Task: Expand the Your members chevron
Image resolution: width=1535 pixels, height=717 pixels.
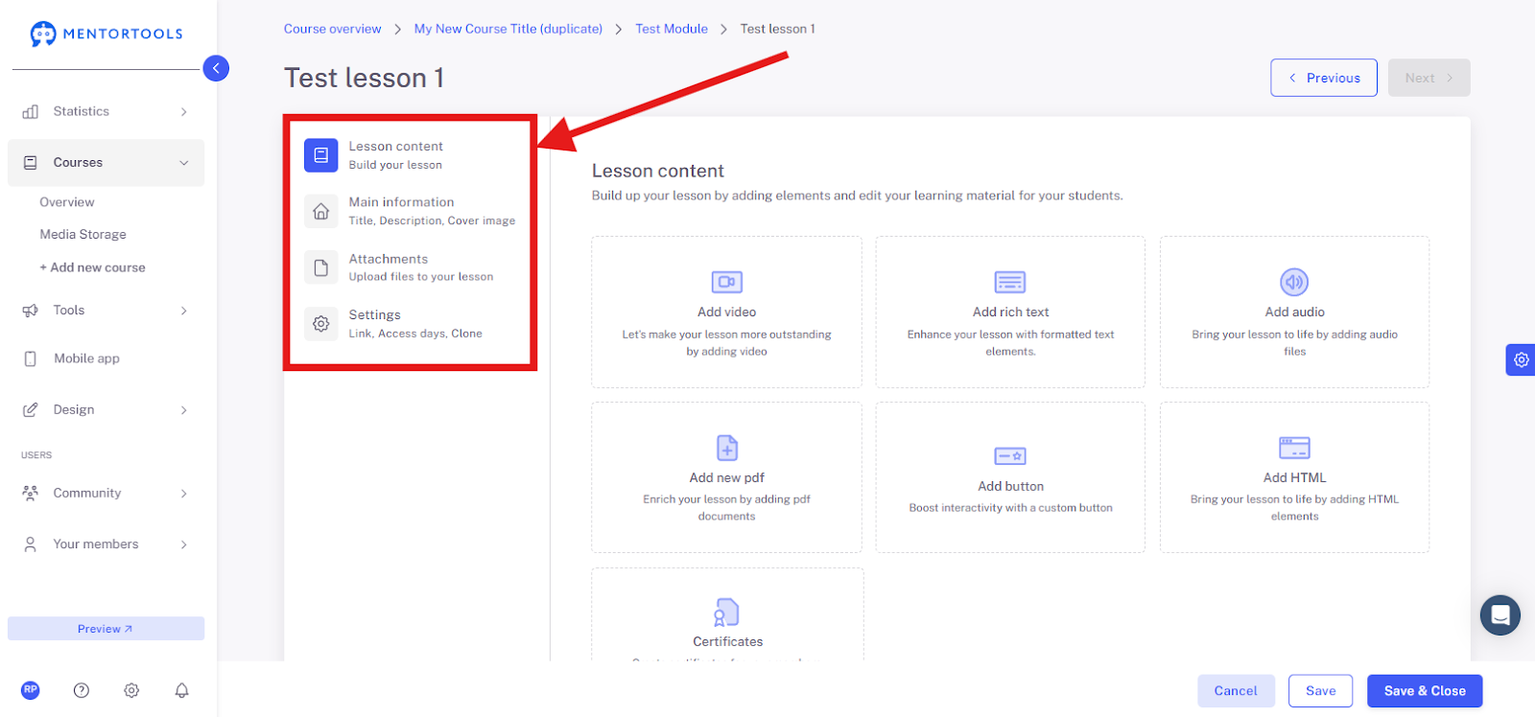Action: pyautogui.click(x=184, y=544)
